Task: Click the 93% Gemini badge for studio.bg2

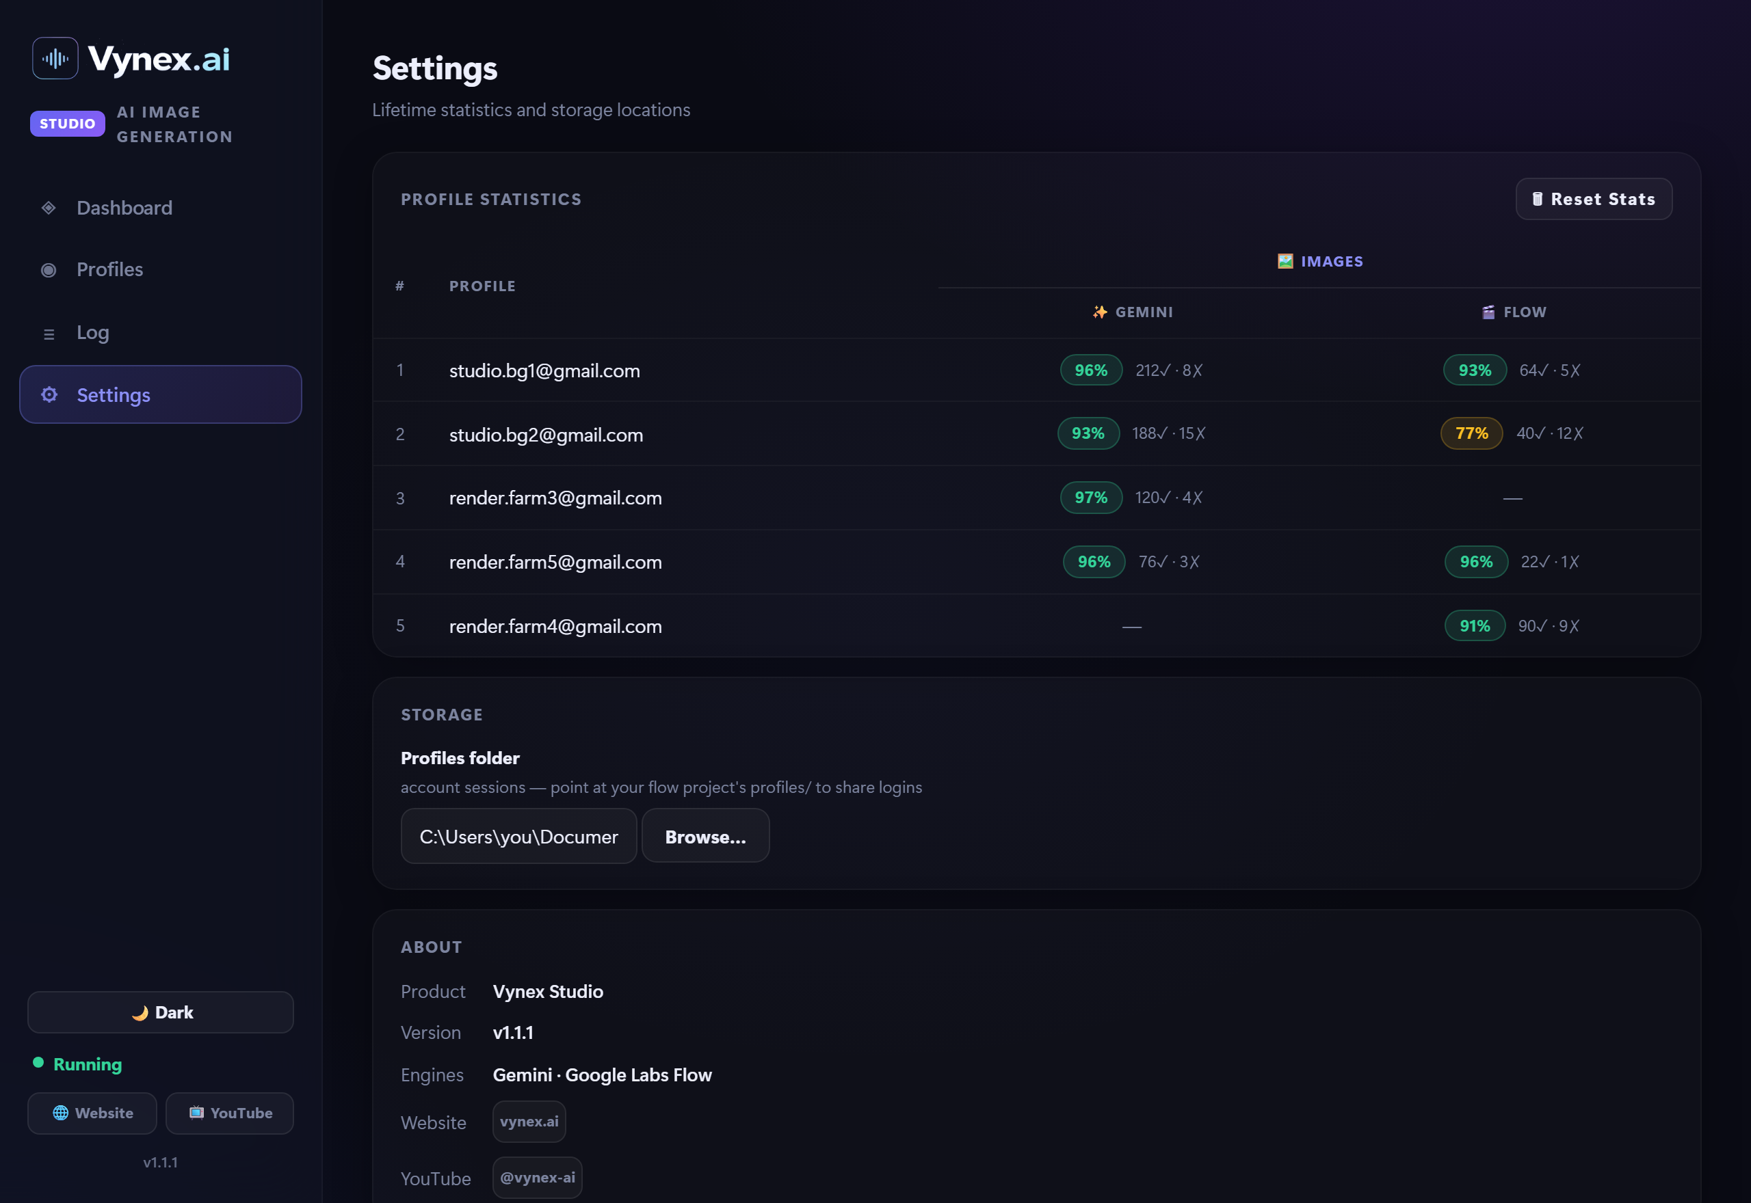Action: pyautogui.click(x=1088, y=433)
